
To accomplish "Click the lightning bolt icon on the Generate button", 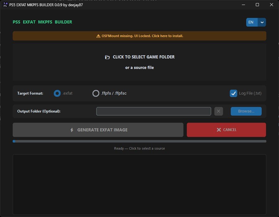I will (x=72, y=130).
